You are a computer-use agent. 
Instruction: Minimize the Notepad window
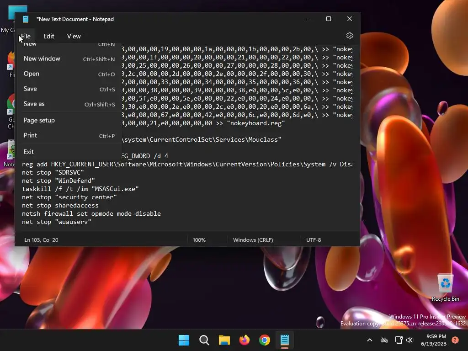[x=308, y=19]
